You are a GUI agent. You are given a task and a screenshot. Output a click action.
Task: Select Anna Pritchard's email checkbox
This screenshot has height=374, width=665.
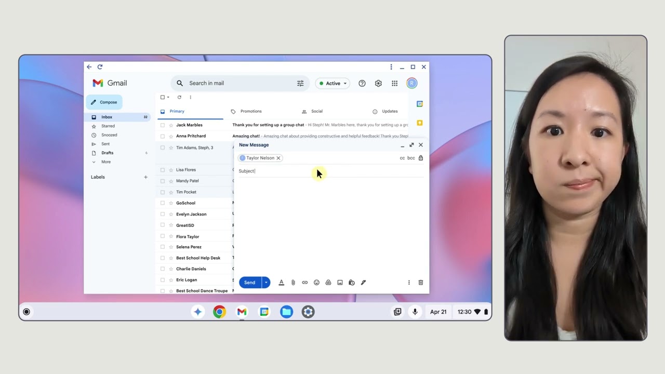[x=163, y=136]
